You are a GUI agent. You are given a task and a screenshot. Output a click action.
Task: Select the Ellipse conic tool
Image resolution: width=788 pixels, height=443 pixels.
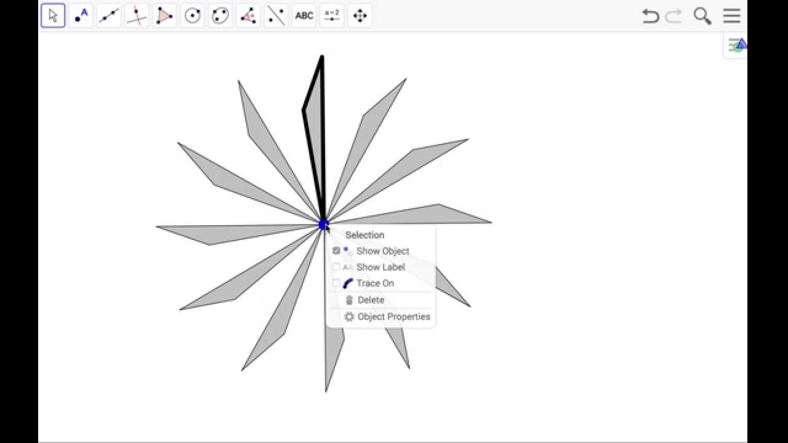[x=220, y=15]
